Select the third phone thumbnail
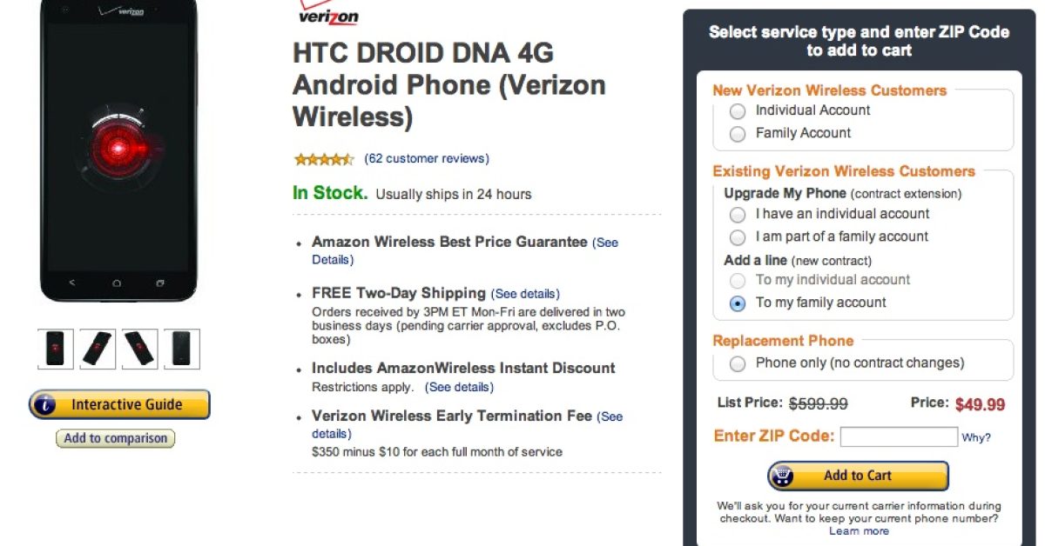 pos(139,349)
